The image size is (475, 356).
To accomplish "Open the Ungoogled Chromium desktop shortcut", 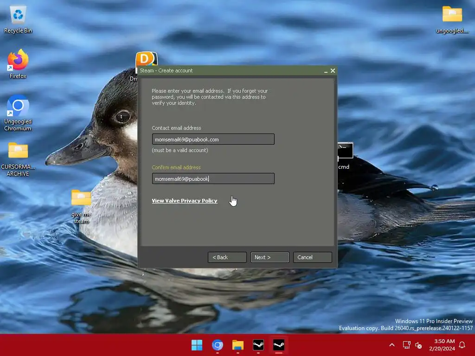I will click(x=18, y=113).
